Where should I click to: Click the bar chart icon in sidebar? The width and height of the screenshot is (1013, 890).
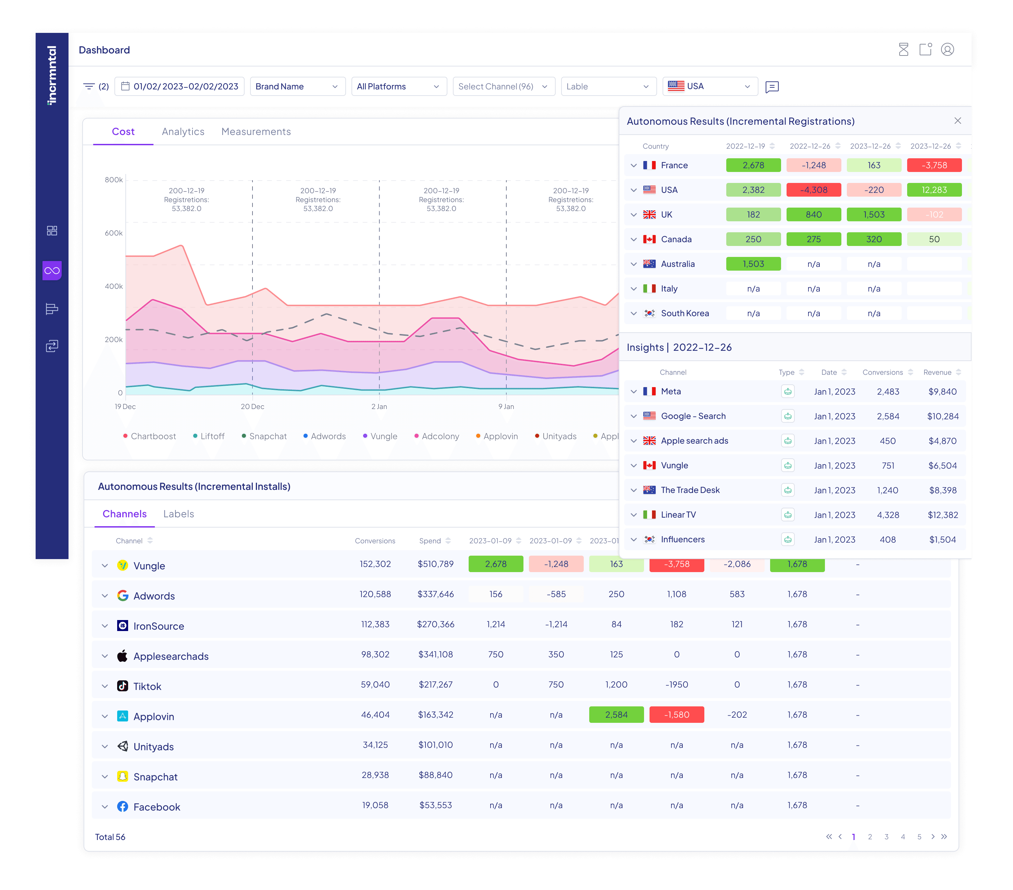click(x=52, y=309)
